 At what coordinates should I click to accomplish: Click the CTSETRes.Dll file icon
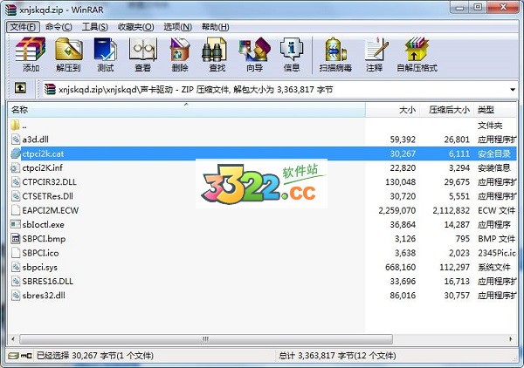pos(16,196)
